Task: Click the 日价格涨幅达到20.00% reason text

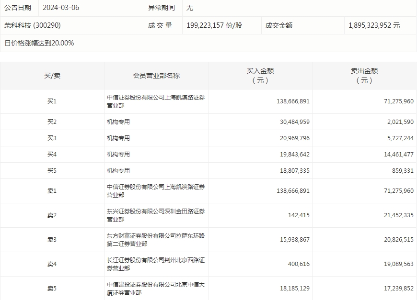Action: (39, 43)
